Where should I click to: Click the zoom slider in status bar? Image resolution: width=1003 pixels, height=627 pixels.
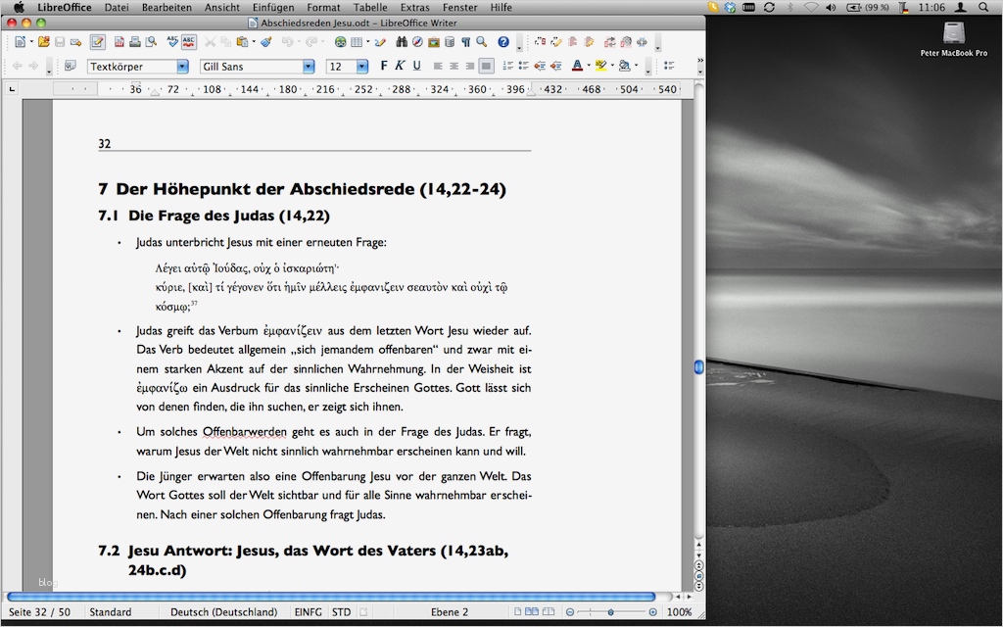click(x=611, y=612)
